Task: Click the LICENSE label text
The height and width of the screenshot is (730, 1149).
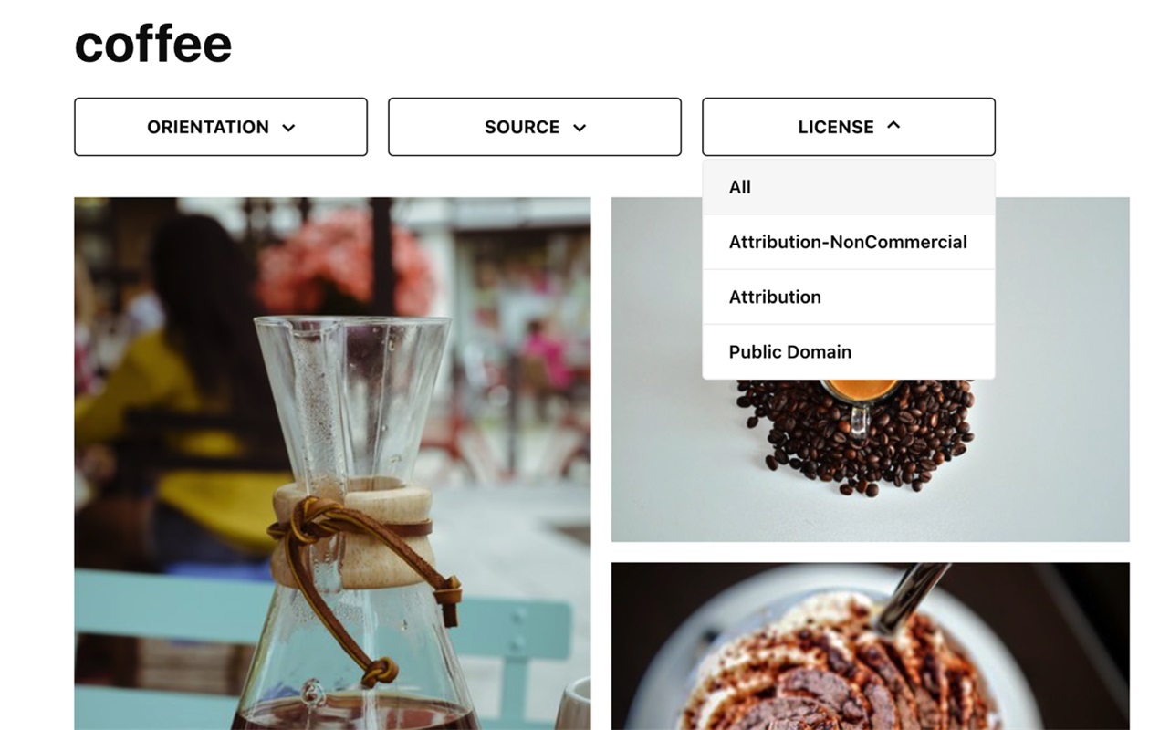Action: click(x=836, y=127)
